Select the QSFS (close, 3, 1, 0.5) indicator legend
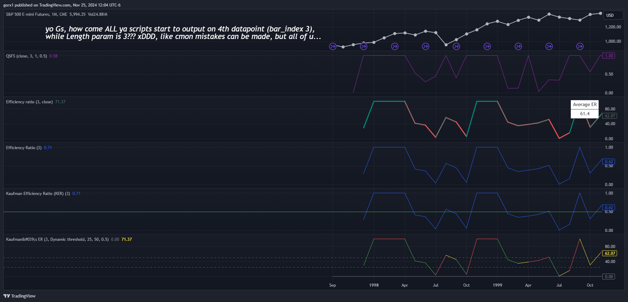This screenshot has height=302, width=628. [x=26, y=56]
